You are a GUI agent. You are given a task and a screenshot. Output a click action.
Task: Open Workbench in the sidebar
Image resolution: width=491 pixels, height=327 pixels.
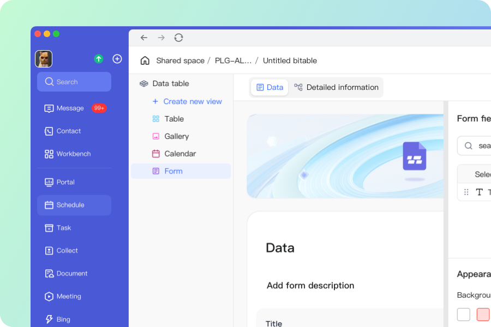pos(68,154)
